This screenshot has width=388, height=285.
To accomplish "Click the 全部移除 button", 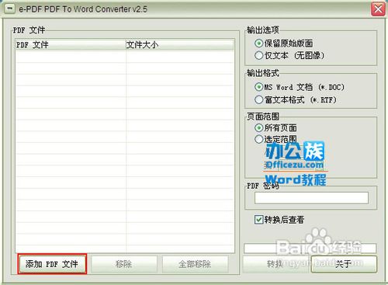I will click(195, 264).
